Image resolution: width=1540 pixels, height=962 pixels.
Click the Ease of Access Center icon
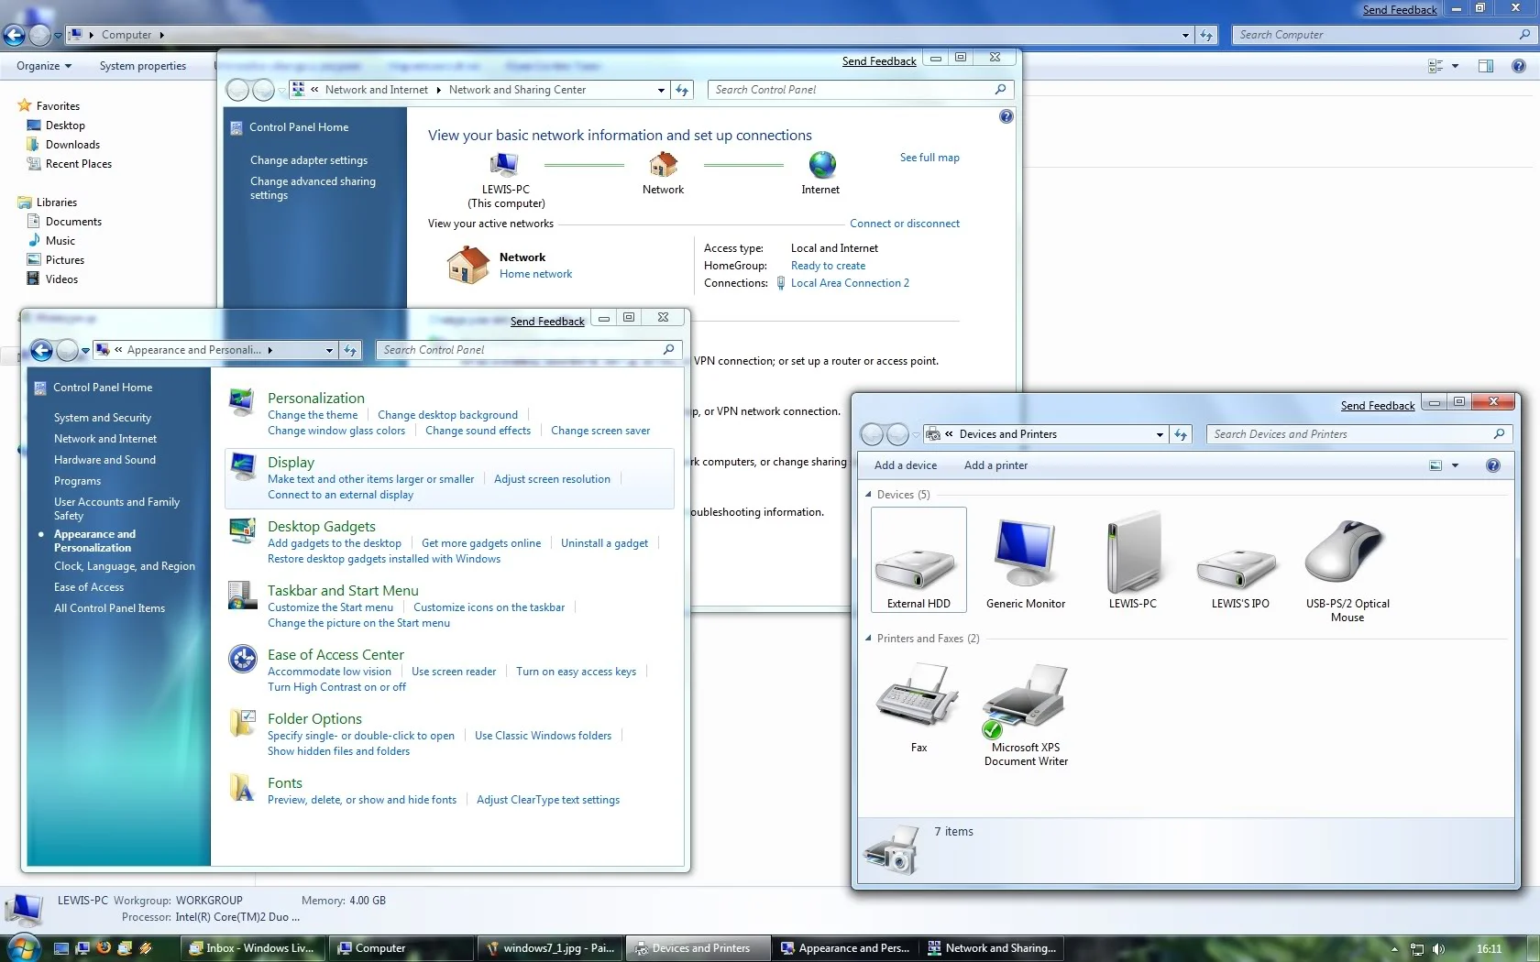[242, 659]
